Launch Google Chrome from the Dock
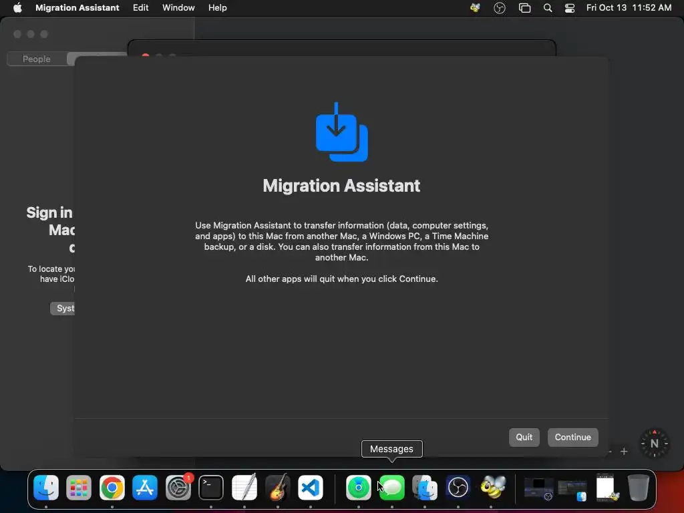This screenshot has width=684, height=513. 112,487
